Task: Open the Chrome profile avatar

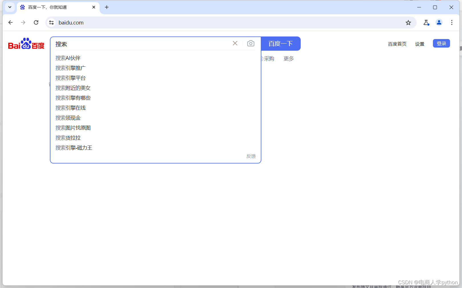Action: pos(439,23)
